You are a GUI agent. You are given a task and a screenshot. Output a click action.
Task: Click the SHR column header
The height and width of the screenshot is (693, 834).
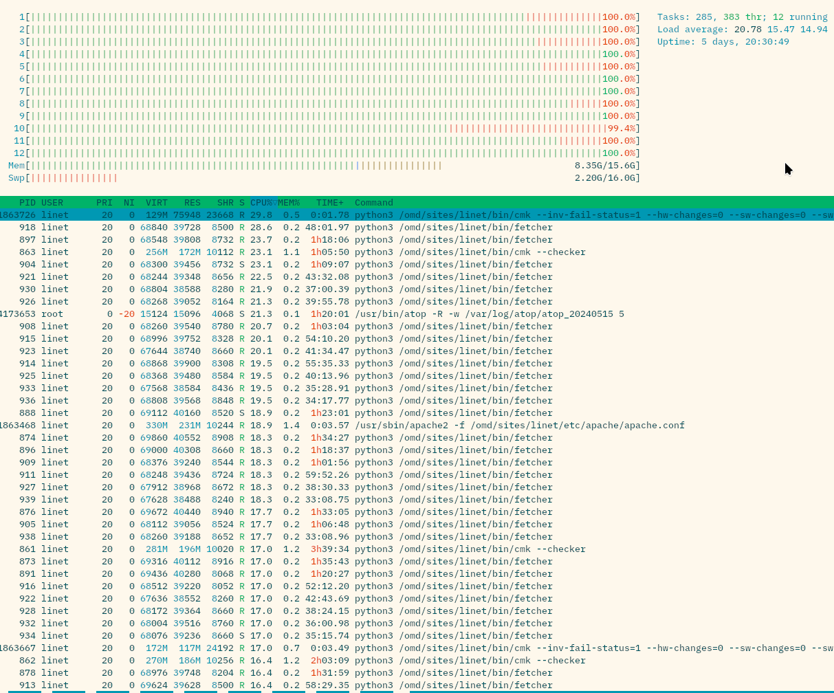tap(225, 202)
